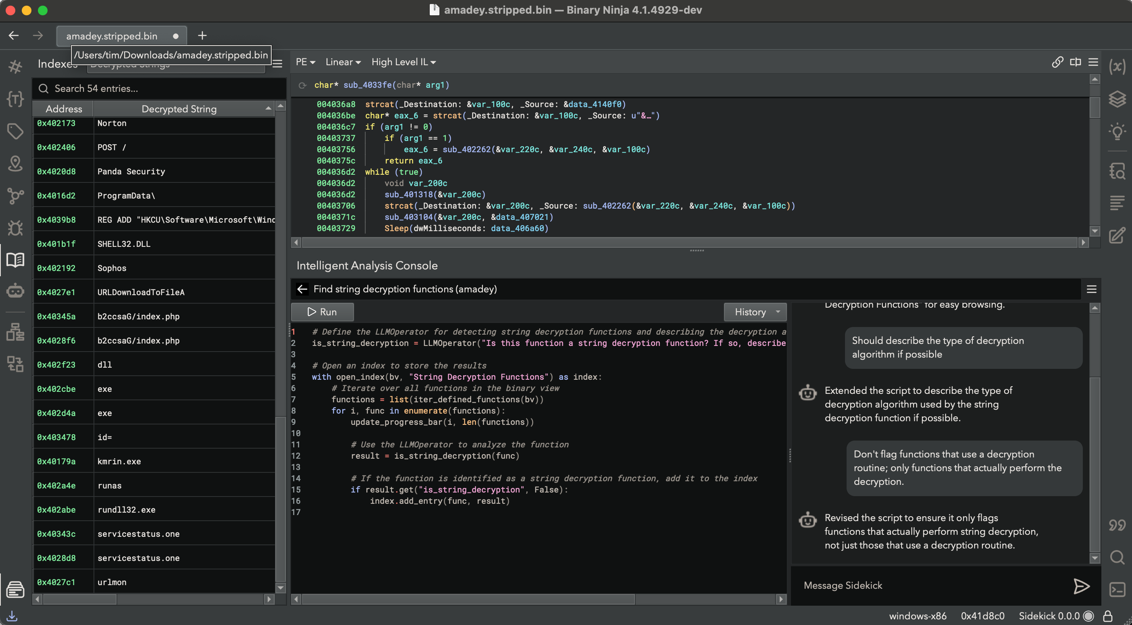Open the Variables (x) right sidebar icon
This screenshot has height=625, width=1132.
pyautogui.click(x=1117, y=67)
